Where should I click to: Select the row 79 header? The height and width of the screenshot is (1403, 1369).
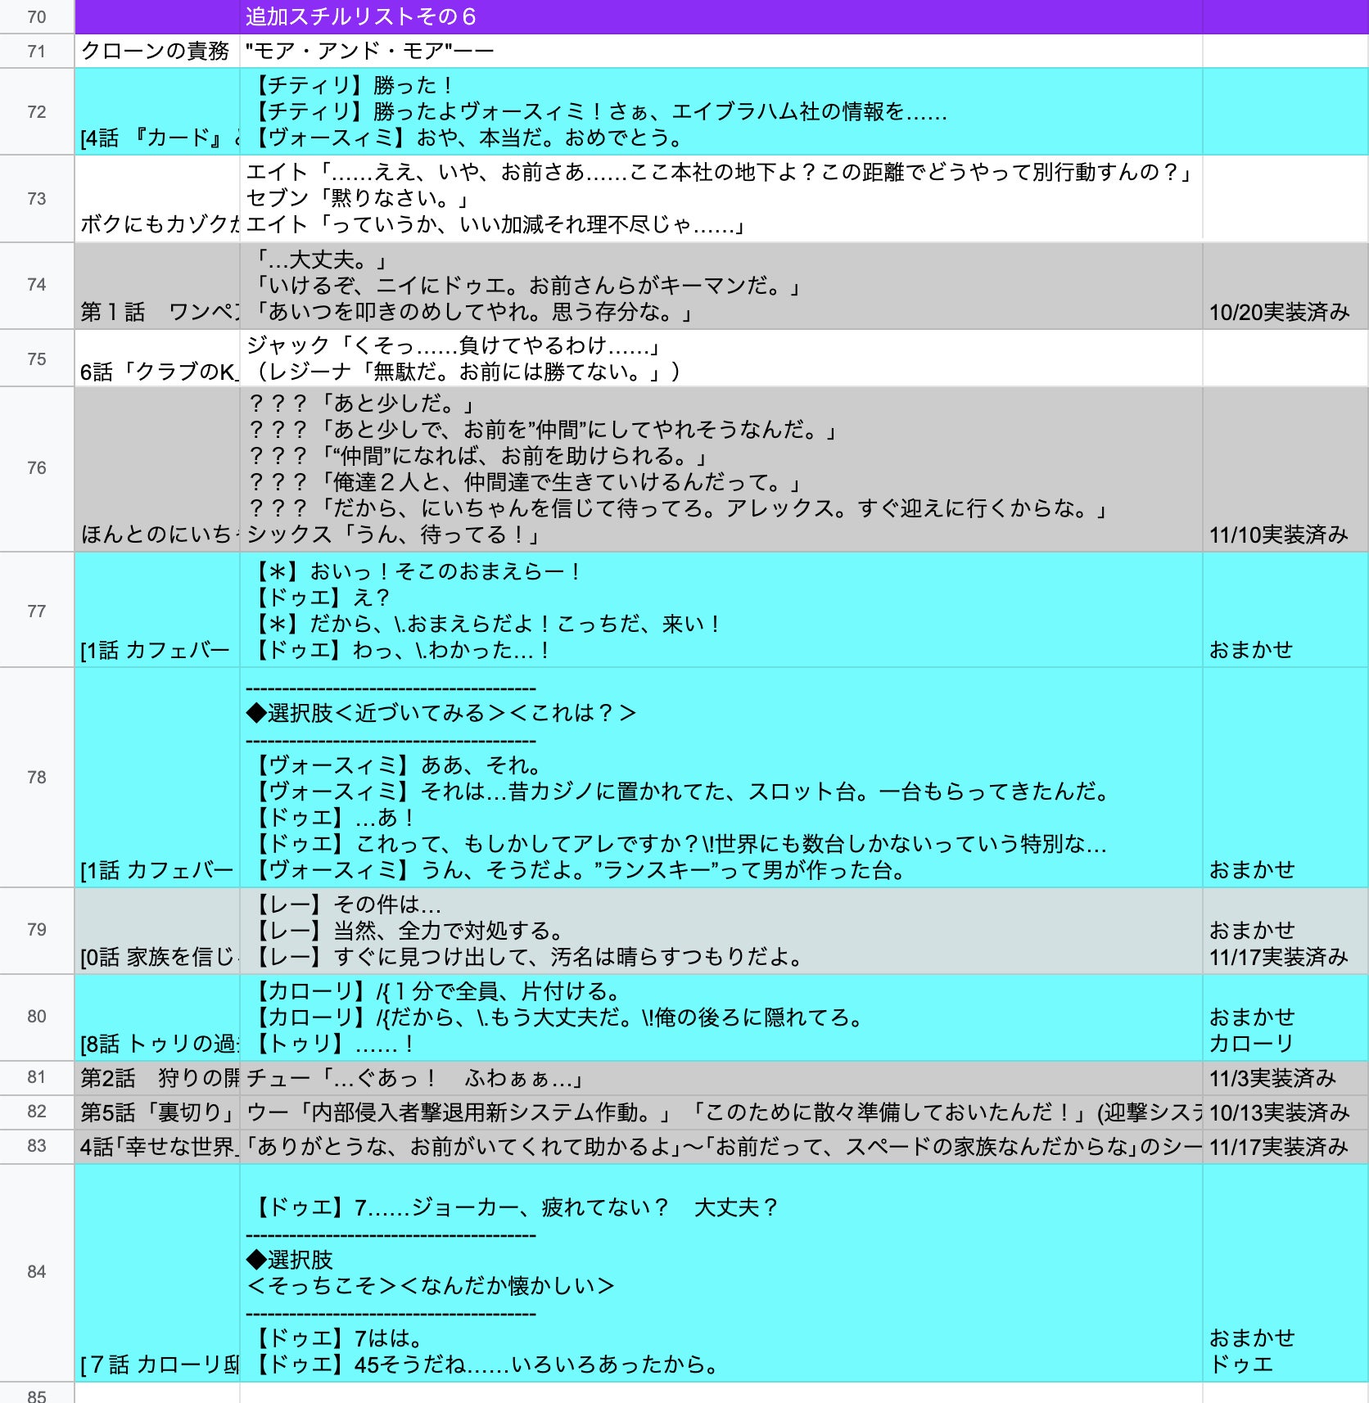[37, 930]
